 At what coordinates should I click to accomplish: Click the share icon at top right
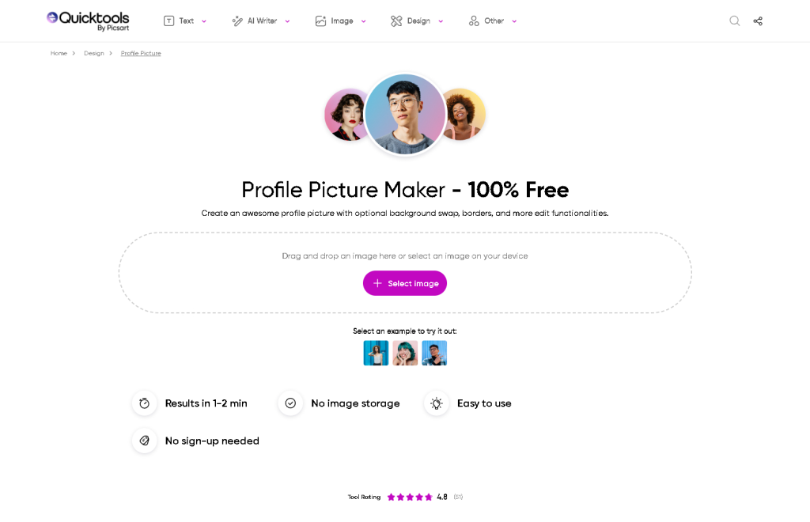click(757, 21)
